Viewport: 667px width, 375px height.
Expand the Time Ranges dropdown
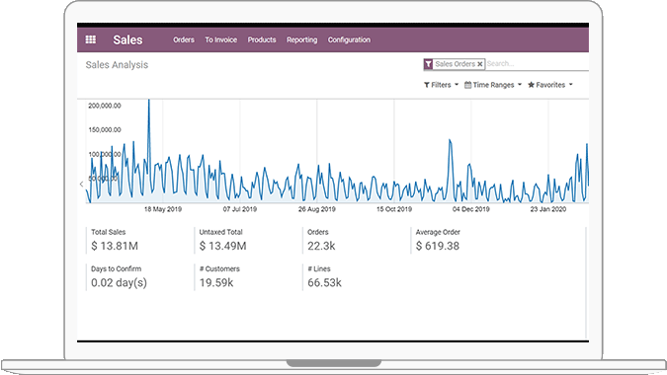pyautogui.click(x=493, y=85)
